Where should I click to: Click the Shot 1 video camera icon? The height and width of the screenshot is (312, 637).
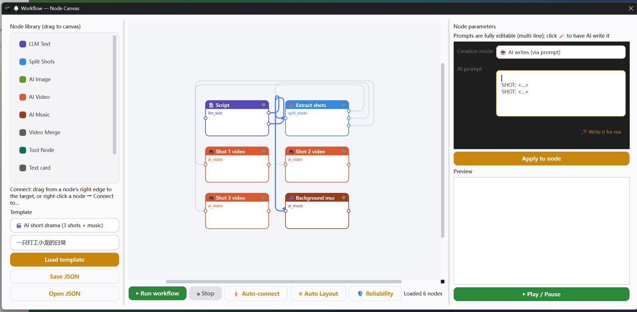211,152
